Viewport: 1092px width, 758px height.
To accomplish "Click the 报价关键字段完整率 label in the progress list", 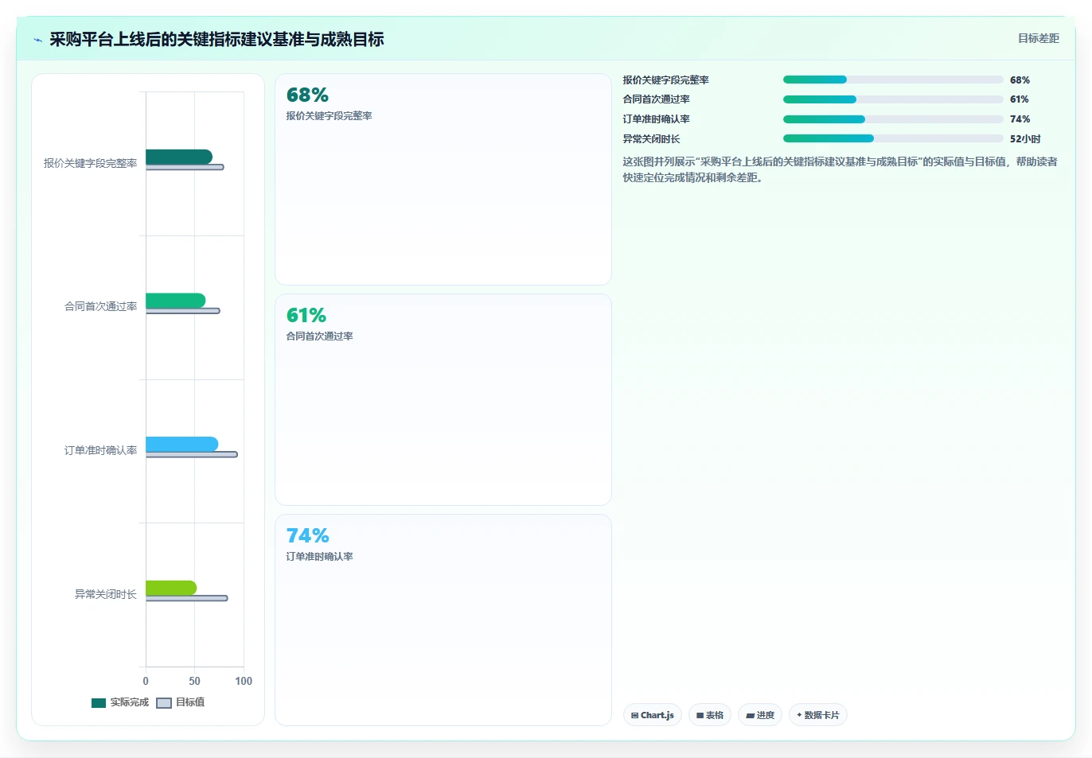I will pyautogui.click(x=665, y=80).
